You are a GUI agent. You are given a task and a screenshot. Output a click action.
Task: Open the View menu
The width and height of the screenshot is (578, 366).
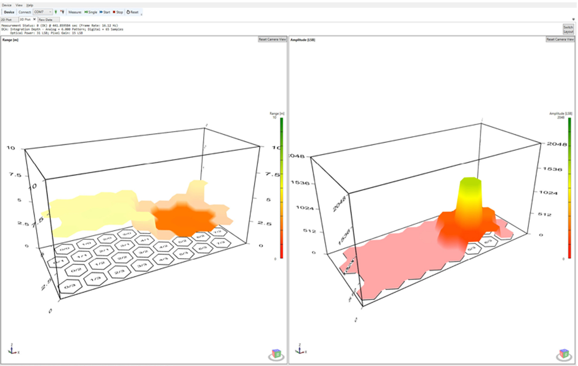(19, 5)
